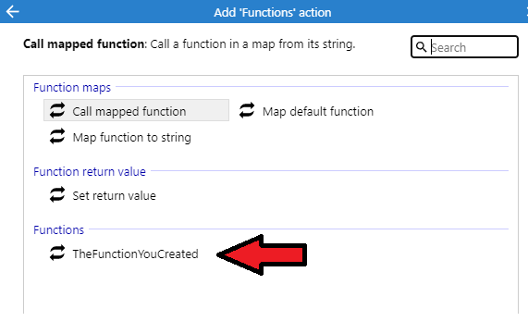The image size is (528, 334).
Task: Choose TheFunctionYouCreated from Functions list
Action: (124, 254)
